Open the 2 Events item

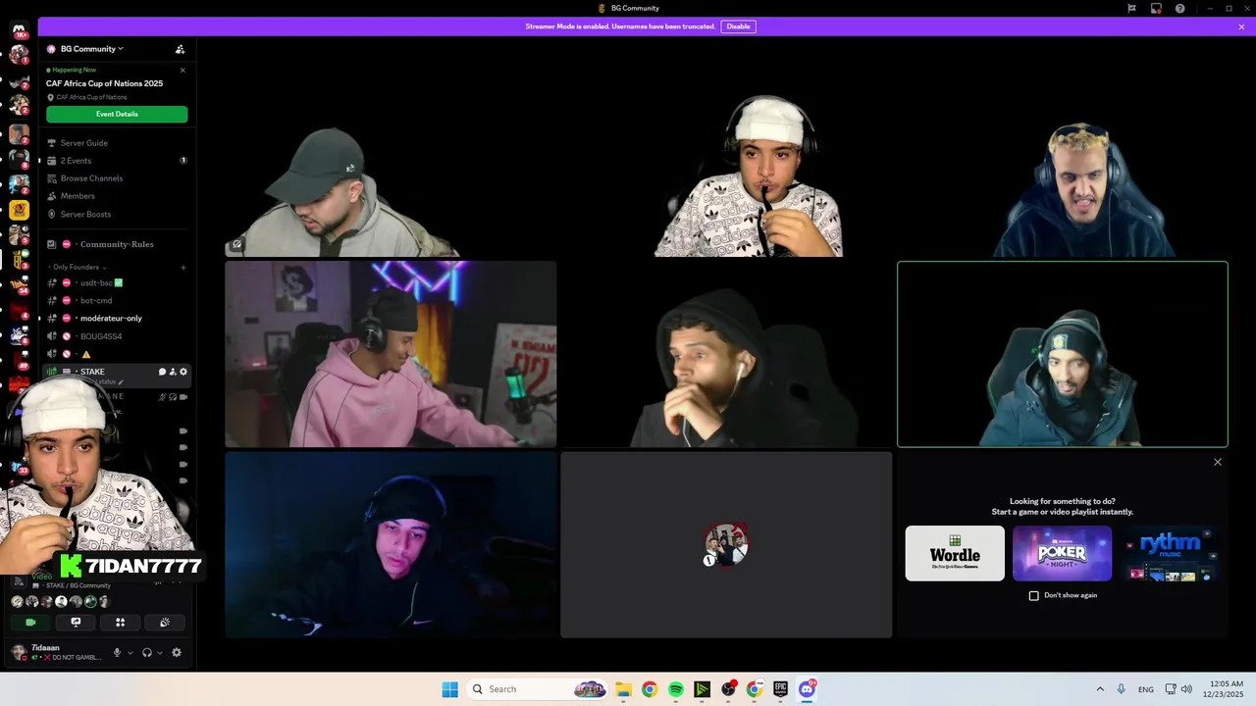click(117, 161)
